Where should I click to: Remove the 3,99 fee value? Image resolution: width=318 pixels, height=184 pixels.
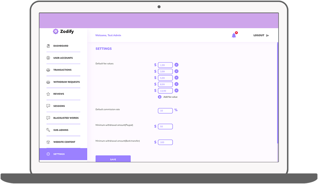(x=177, y=71)
